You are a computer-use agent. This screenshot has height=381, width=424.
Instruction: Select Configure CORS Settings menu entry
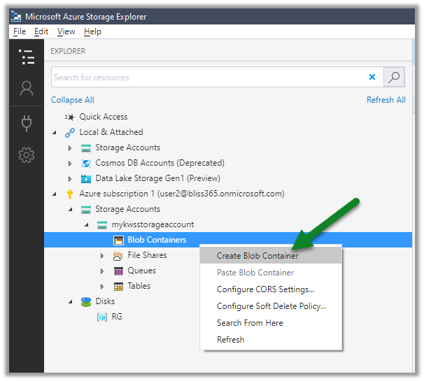pyautogui.click(x=265, y=289)
